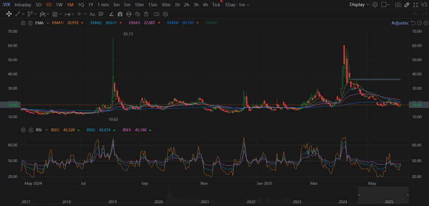429x206 pixels.
Task: Redo the last drawing action
Action: pyautogui.click(x=424, y=14)
